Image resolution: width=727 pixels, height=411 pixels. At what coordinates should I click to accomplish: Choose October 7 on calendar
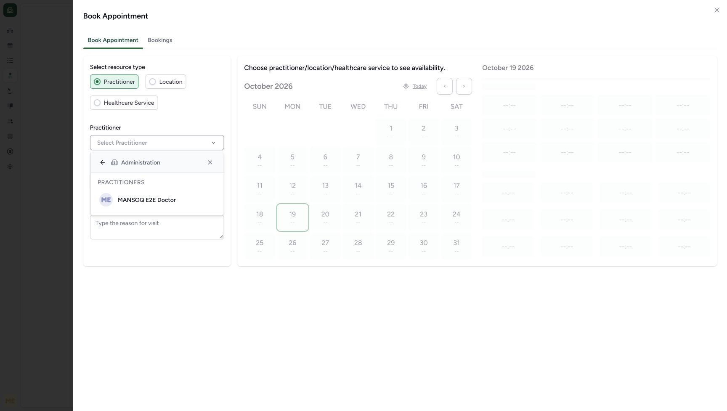(x=358, y=160)
